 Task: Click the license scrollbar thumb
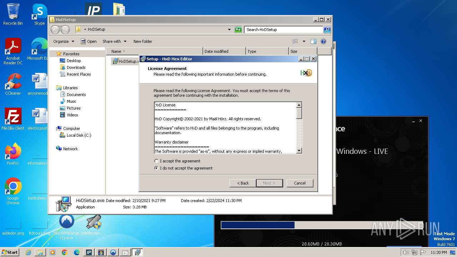299,113
